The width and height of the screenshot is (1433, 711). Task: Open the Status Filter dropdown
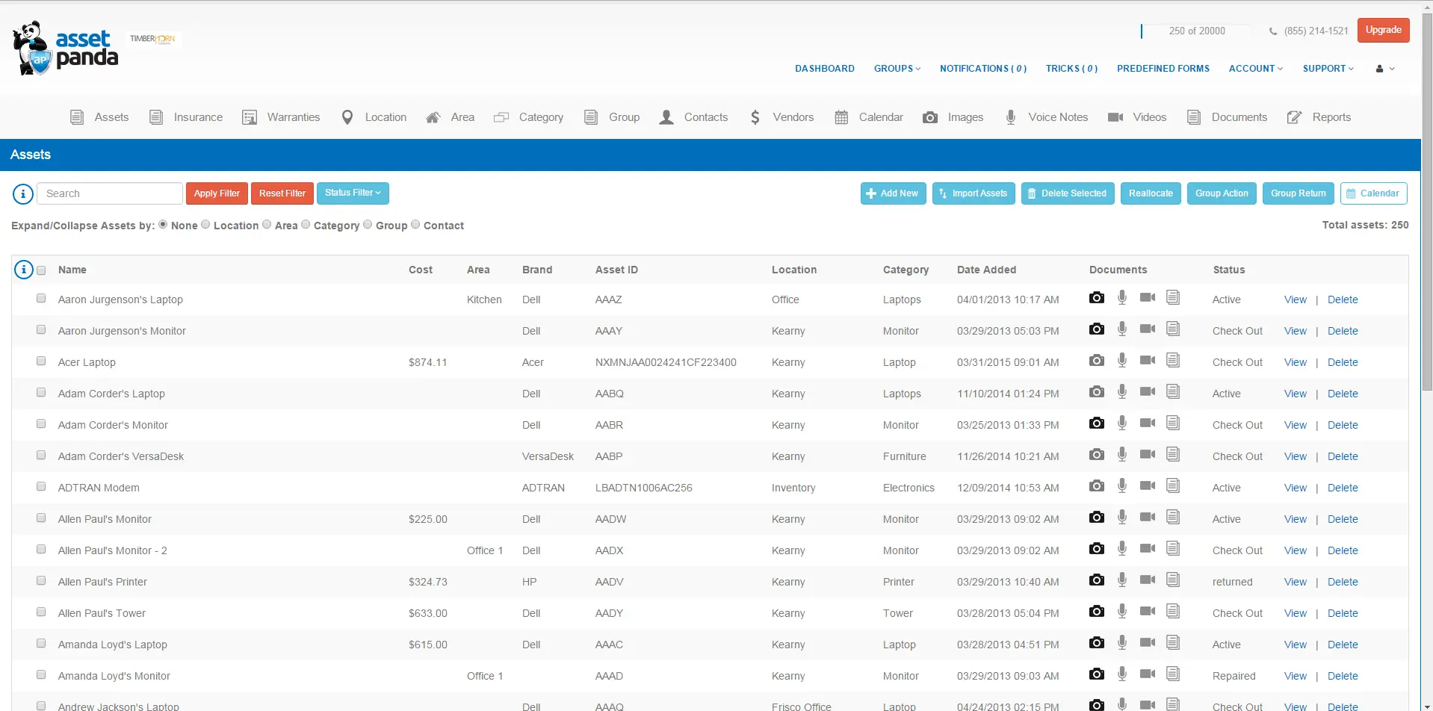pos(353,193)
